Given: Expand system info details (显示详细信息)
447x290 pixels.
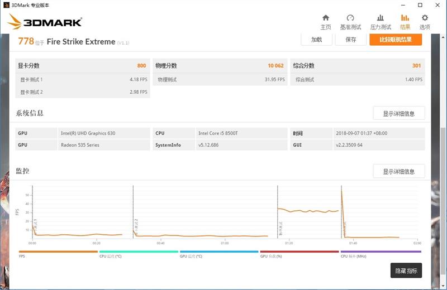Looking at the screenshot, I should (x=398, y=113).
